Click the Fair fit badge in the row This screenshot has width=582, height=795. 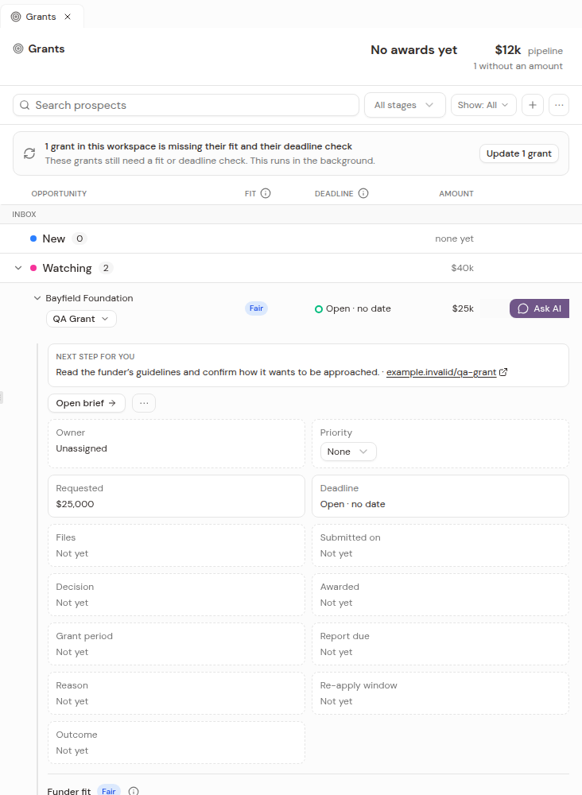point(256,308)
